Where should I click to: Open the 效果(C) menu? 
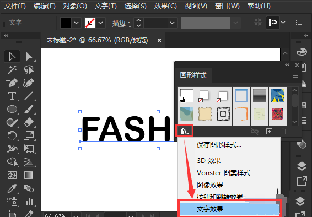click(165, 6)
